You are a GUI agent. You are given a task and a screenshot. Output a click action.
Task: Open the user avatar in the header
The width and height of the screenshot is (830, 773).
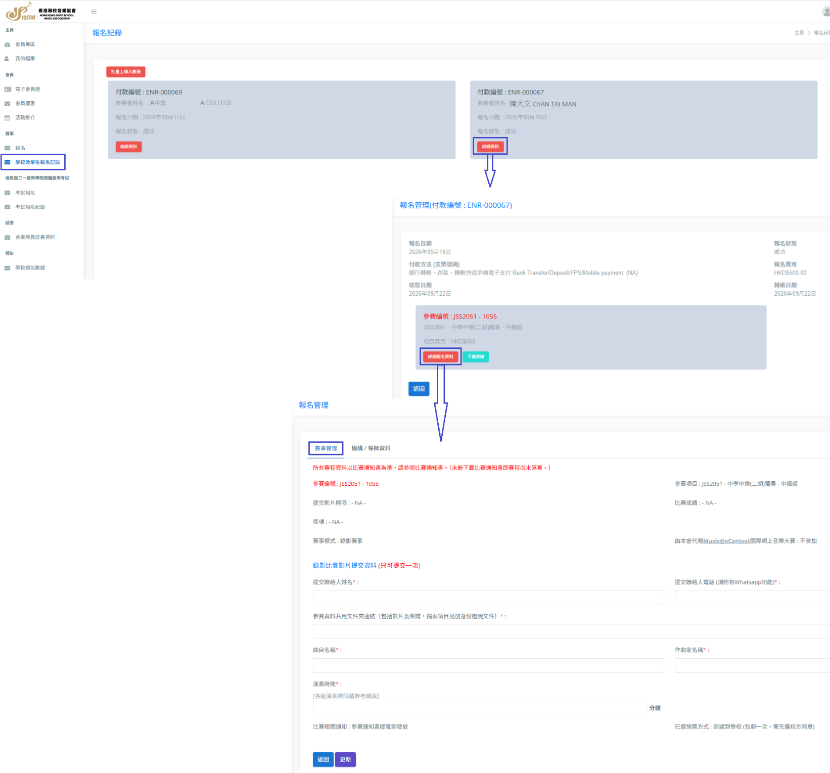(x=826, y=12)
